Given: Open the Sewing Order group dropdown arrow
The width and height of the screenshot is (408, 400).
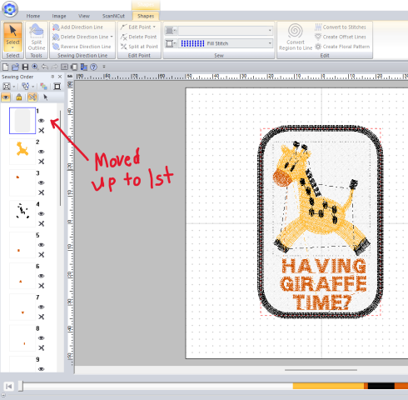Looking at the screenshot, I should click(33, 87).
